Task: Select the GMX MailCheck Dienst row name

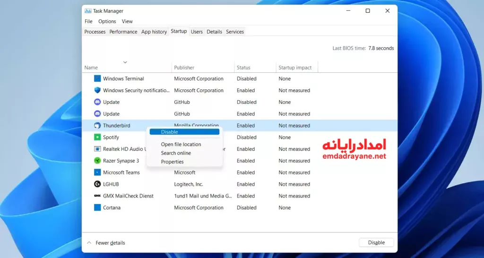Action: (x=128, y=196)
